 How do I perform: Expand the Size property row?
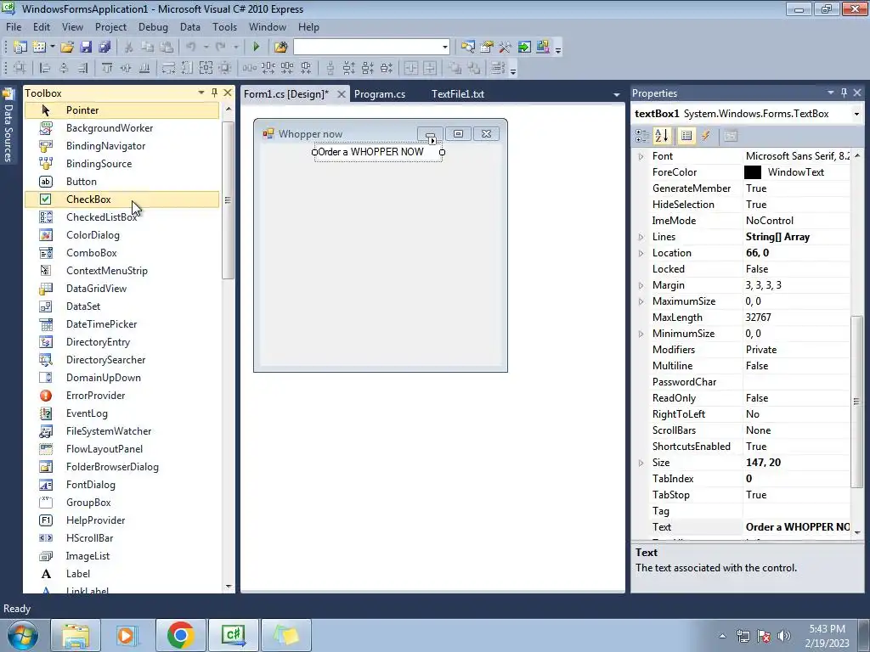pos(641,463)
